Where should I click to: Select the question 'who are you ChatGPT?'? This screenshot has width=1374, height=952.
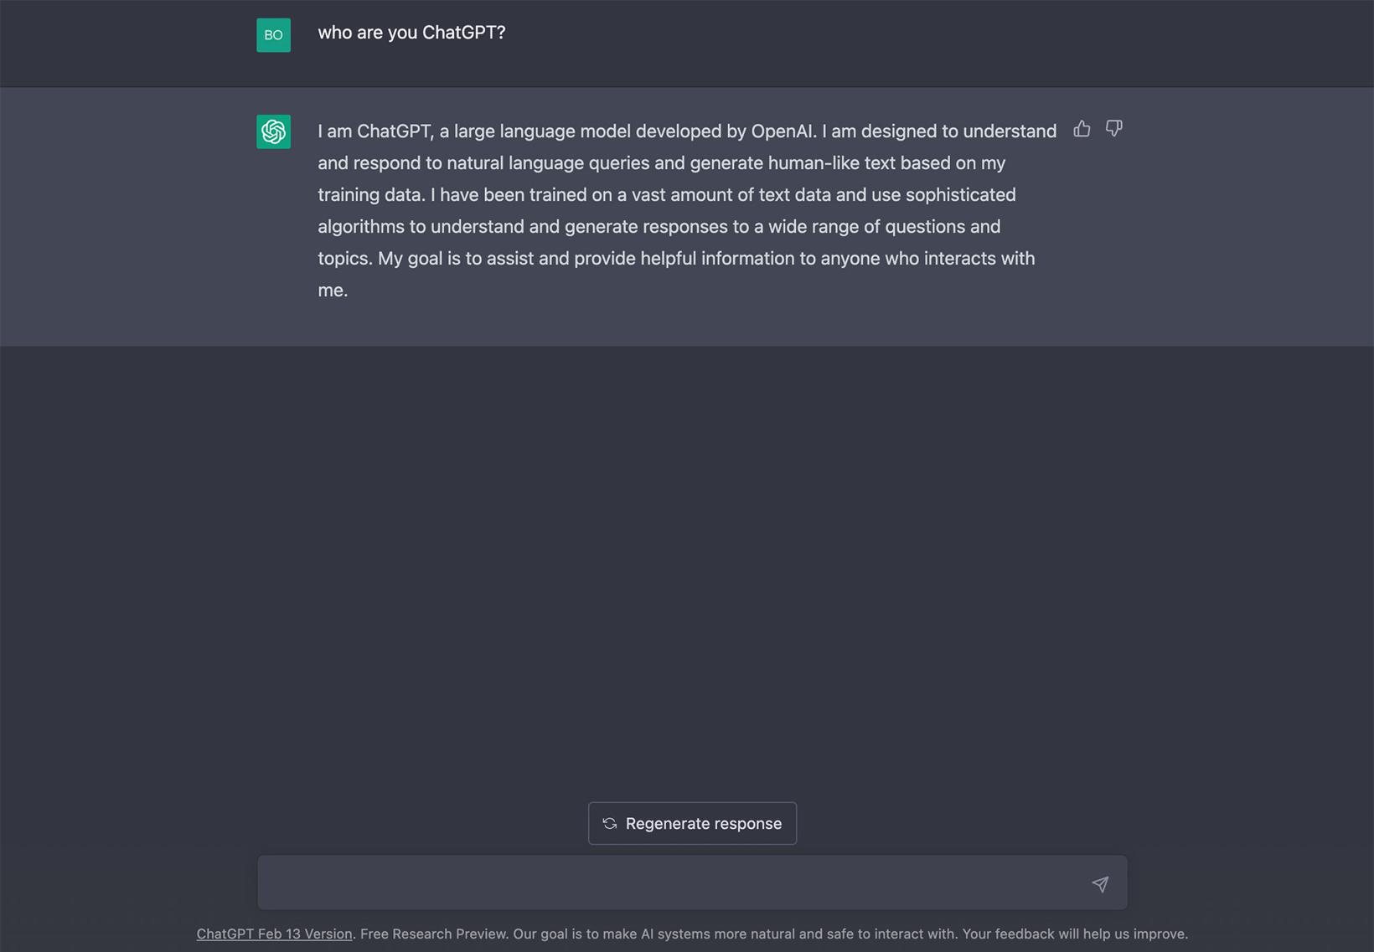(x=411, y=33)
